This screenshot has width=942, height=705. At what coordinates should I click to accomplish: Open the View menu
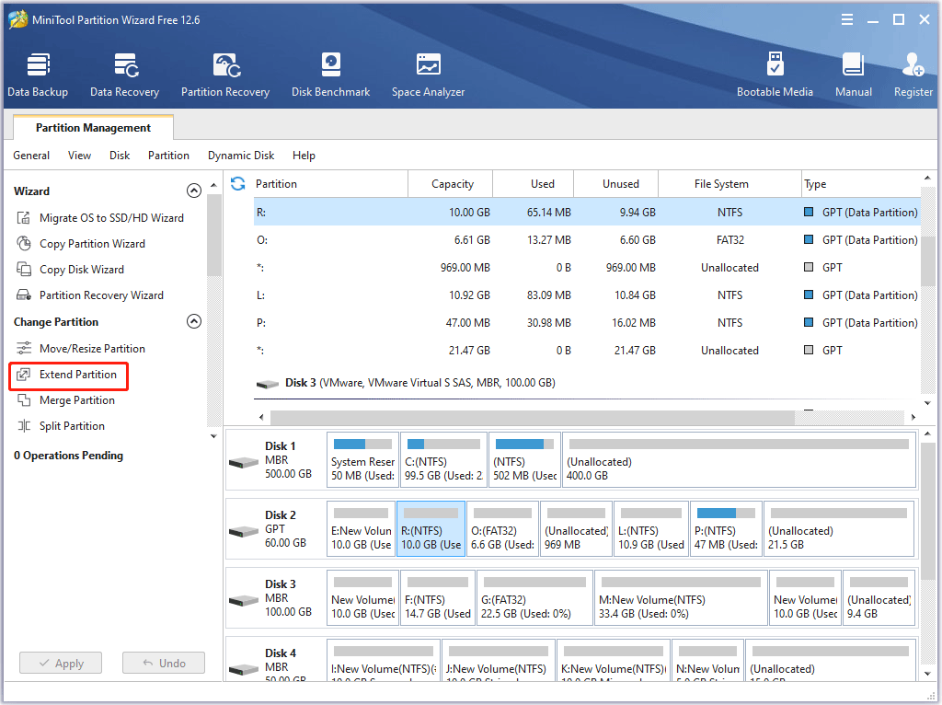pyautogui.click(x=79, y=156)
